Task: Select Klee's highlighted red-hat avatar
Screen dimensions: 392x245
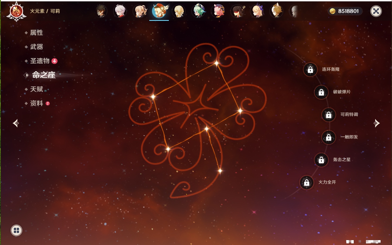Action: (159, 11)
